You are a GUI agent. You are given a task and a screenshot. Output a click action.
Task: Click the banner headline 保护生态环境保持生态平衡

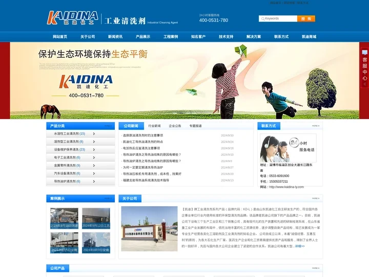[x=93, y=54]
